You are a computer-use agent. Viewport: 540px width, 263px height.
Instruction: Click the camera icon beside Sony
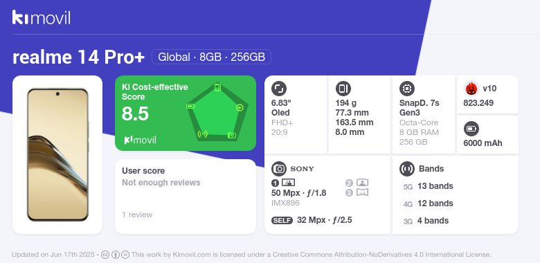pos(279,169)
